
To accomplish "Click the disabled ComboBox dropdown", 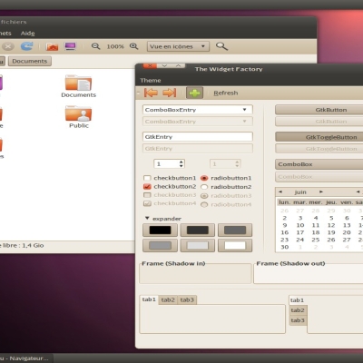I will coord(319,177).
